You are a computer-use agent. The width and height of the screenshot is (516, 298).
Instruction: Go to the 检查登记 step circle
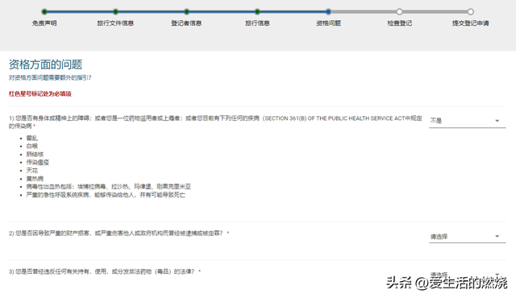pyautogui.click(x=400, y=12)
